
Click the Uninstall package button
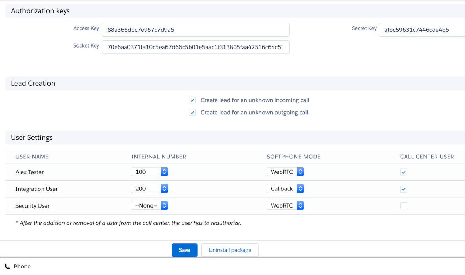tap(230, 250)
